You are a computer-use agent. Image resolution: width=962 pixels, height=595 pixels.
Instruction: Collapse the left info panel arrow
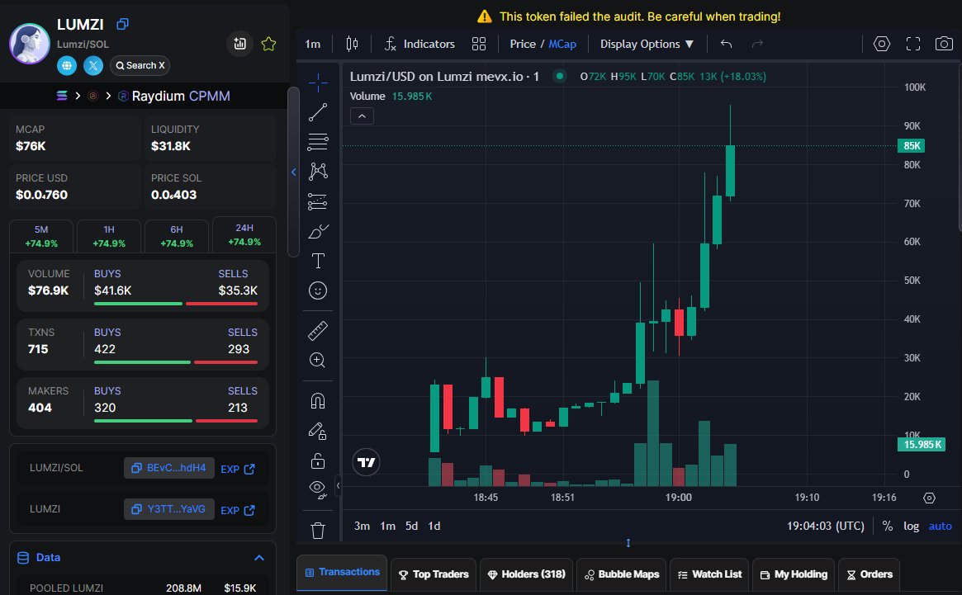pos(293,172)
